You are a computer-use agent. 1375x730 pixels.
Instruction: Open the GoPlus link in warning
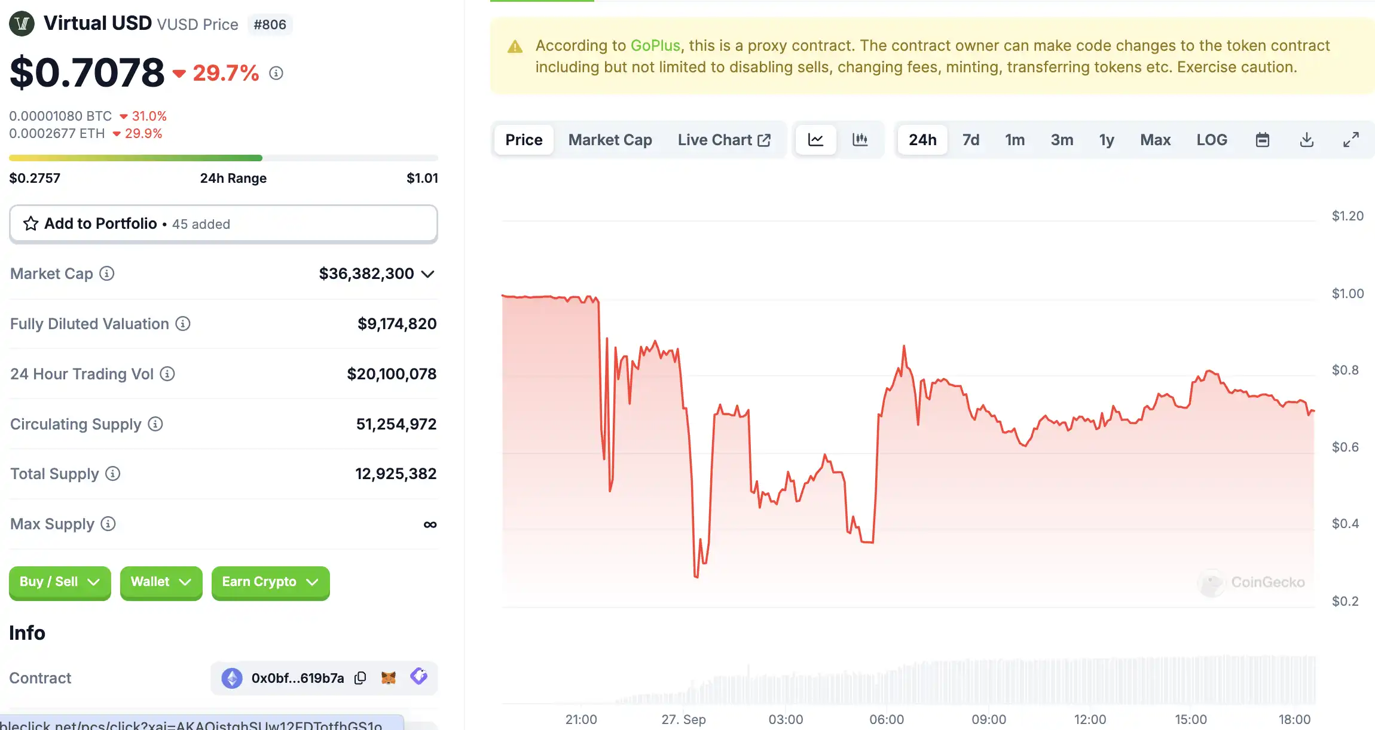[x=655, y=45]
